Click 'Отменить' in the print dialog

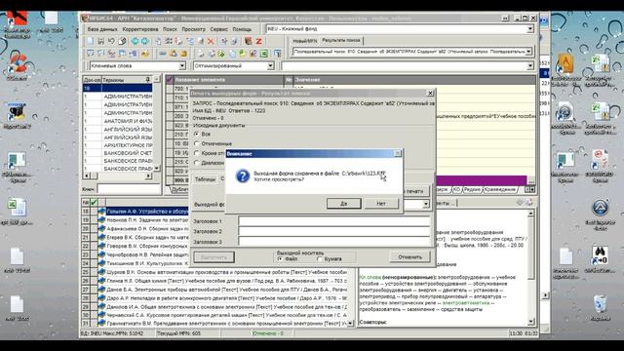coord(409,257)
